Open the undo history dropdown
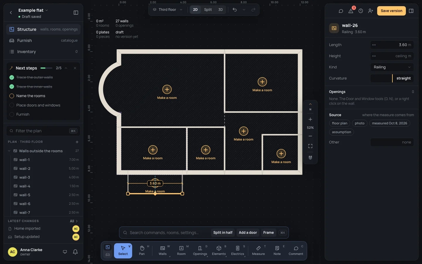 click(244, 10)
